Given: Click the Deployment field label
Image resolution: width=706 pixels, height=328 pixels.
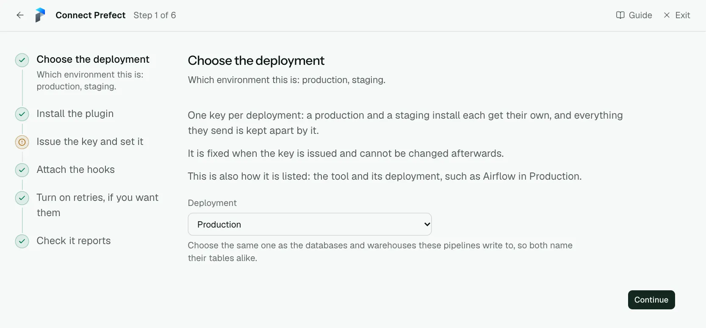Looking at the screenshot, I should (212, 203).
